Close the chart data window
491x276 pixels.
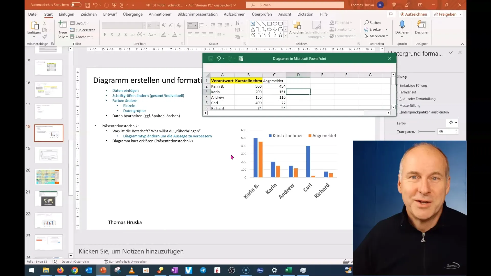[x=389, y=58]
